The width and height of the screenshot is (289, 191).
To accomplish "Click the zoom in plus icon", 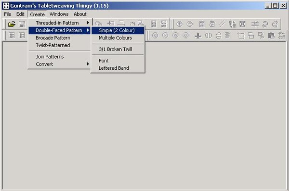I will tap(180, 24).
